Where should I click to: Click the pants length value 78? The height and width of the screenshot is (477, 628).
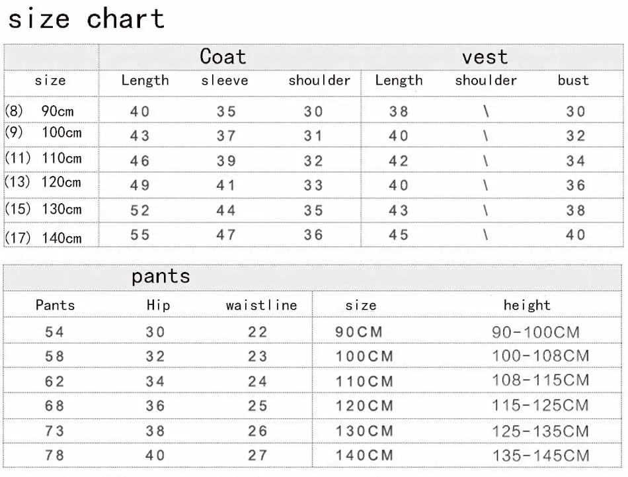tap(54, 455)
